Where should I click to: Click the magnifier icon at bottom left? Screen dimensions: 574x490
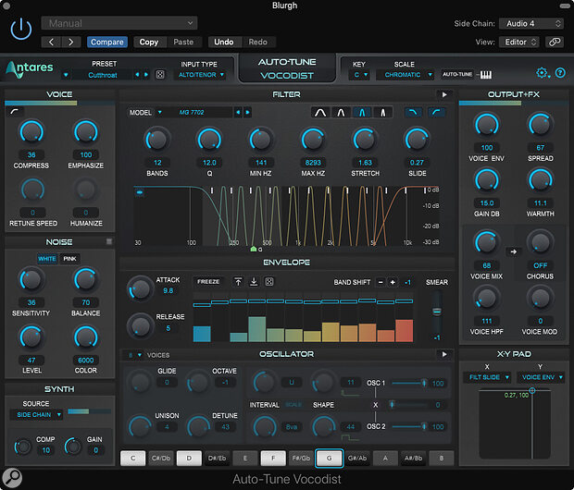pyautogui.click(x=12, y=477)
